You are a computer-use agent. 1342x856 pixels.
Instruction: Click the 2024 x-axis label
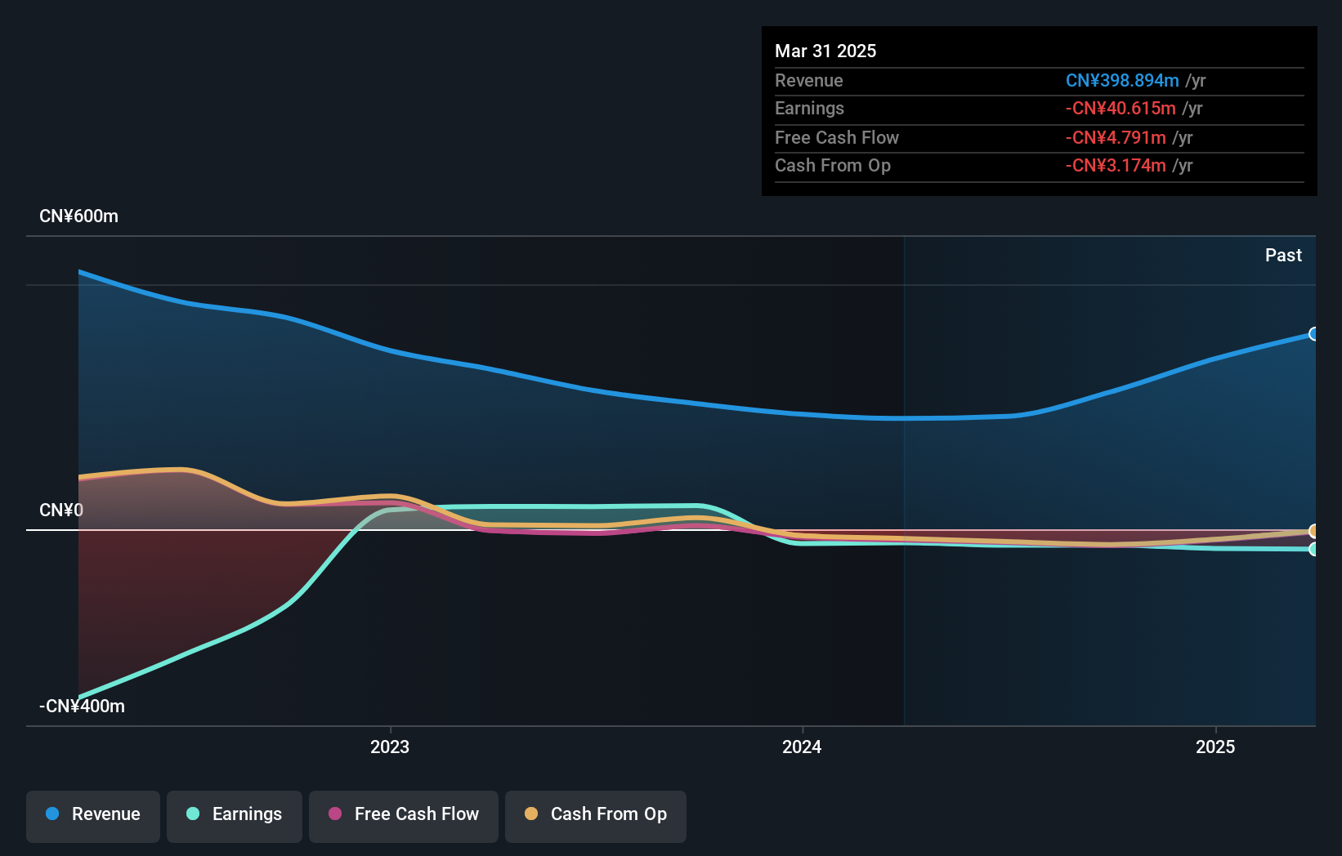point(802,747)
